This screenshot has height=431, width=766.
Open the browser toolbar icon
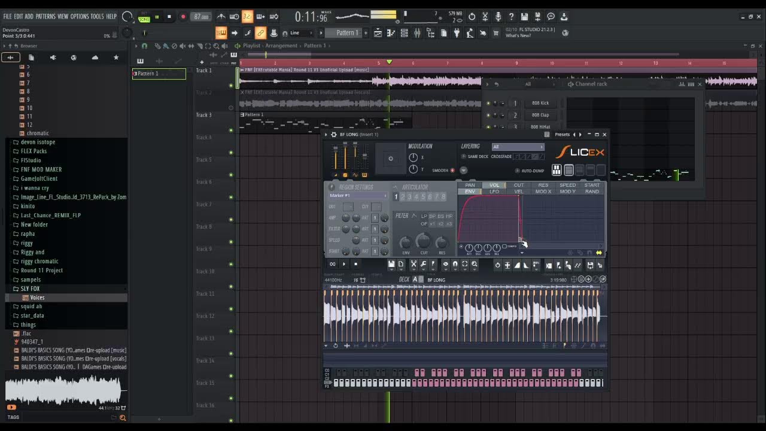[x=430, y=33]
